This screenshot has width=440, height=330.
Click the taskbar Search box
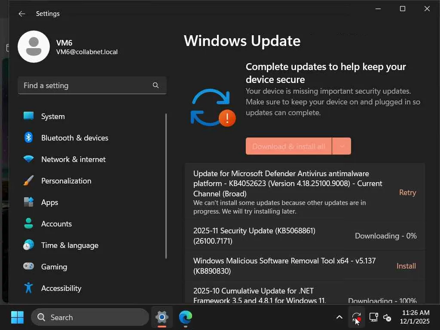[90, 318]
